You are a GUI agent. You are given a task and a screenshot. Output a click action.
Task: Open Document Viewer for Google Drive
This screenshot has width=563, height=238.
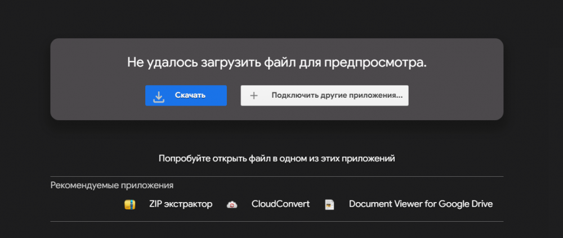(x=421, y=204)
